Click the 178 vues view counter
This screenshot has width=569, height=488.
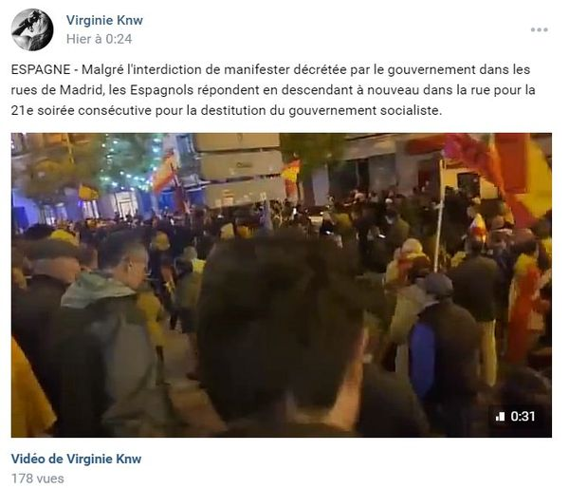click(x=37, y=479)
